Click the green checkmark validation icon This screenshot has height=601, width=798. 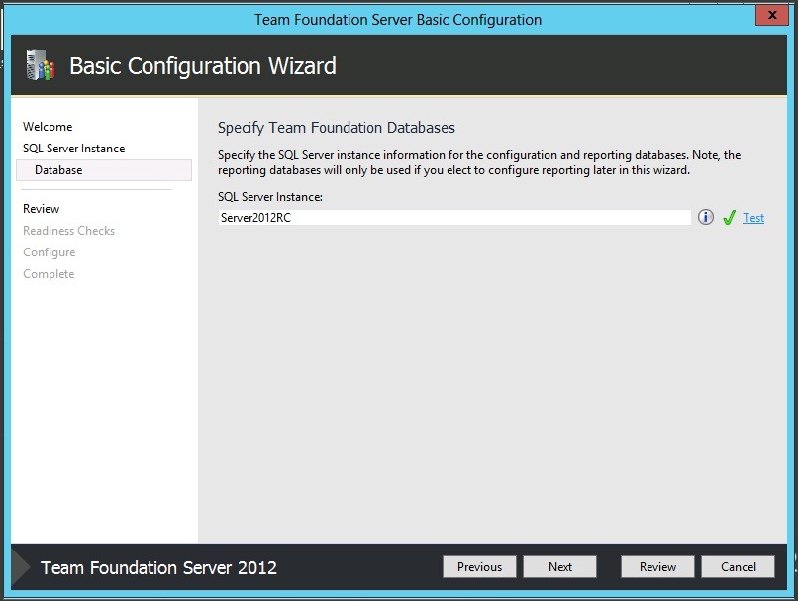click(x=729, y=218)
